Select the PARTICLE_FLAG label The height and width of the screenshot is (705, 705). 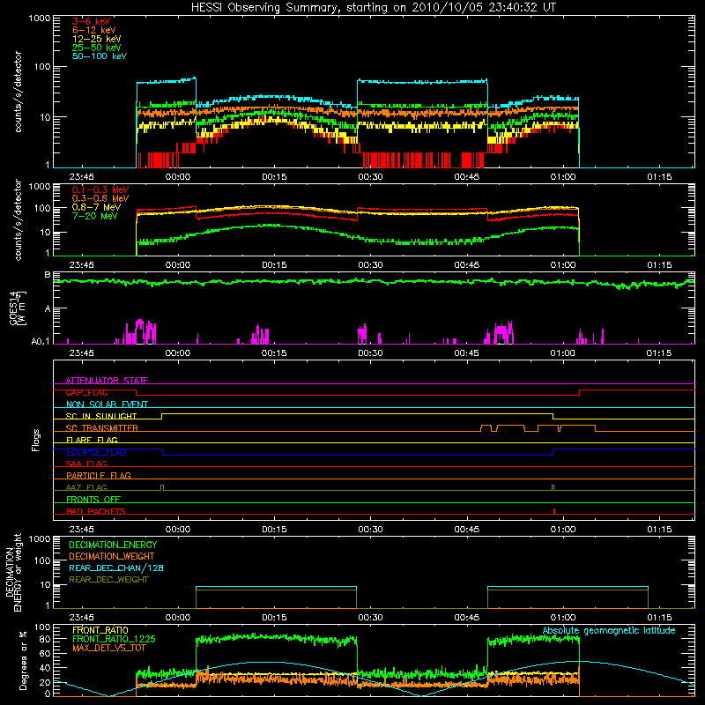tap(99, 475)
